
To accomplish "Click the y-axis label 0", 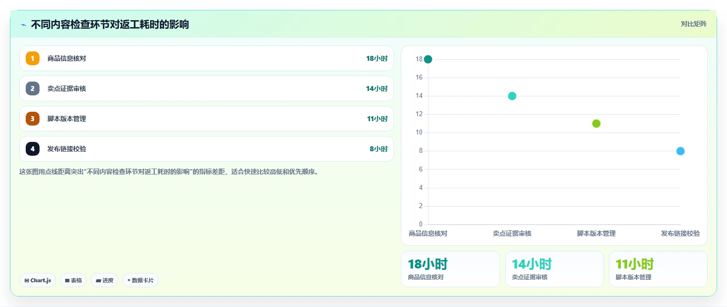I will pyautogui.click(x=421, y=224).
